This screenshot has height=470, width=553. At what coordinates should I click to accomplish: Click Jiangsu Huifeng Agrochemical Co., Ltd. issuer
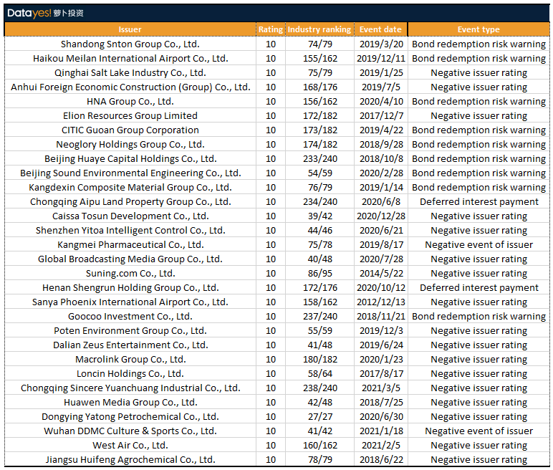(130, 460)
